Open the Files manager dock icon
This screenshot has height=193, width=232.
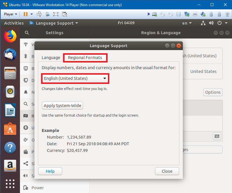[x=10, y=73]
